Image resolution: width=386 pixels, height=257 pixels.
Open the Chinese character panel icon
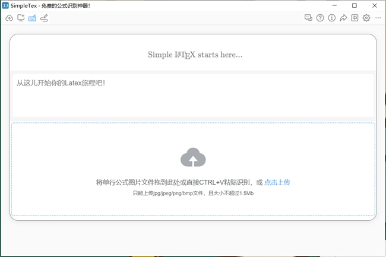(x=355, y=18)
